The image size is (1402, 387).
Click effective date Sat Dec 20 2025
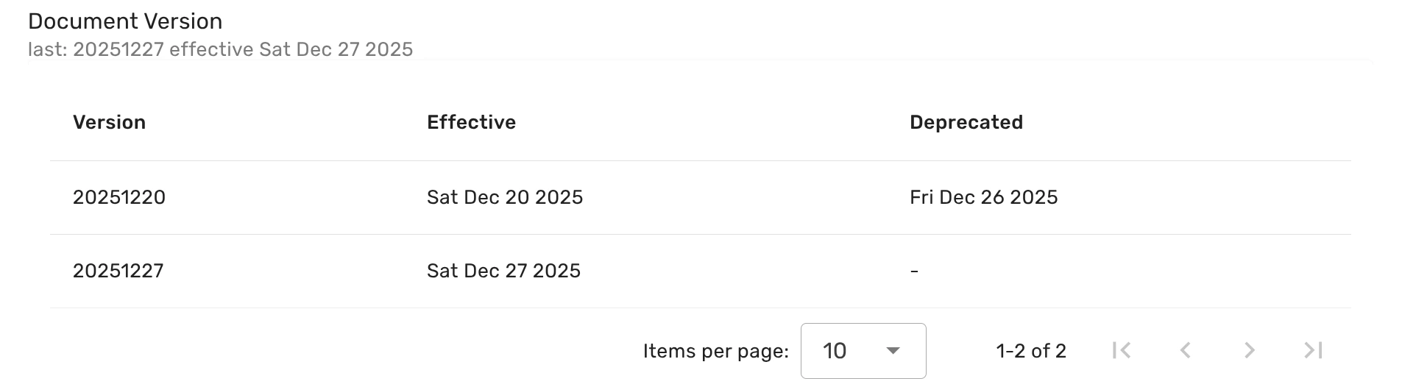coord(505,197)
